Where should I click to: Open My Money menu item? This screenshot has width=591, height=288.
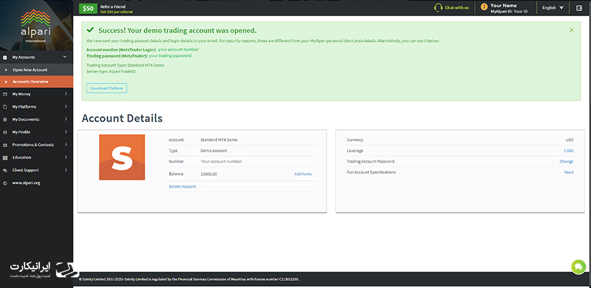click(37, 94)
